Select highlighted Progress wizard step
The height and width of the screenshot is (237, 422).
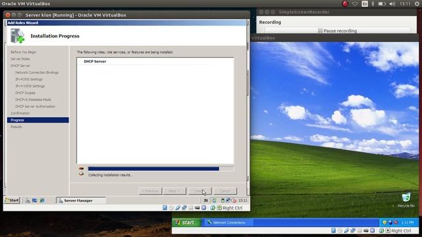coord(38,120)
